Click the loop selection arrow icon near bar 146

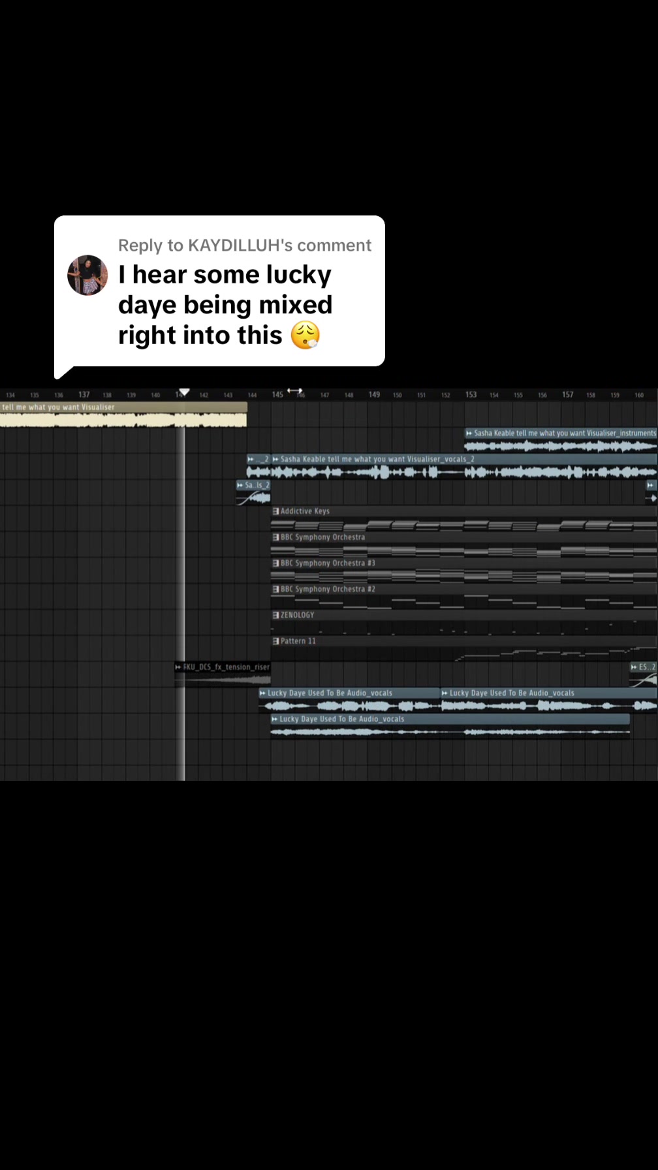coord(295,390)
